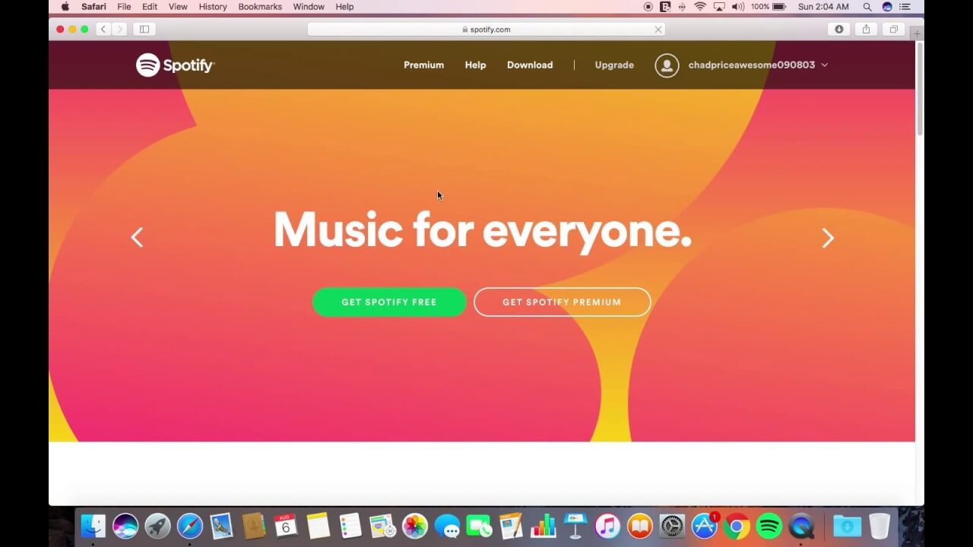
Task: Open FaceTime app in the Dock
Action: coord(479,526)
